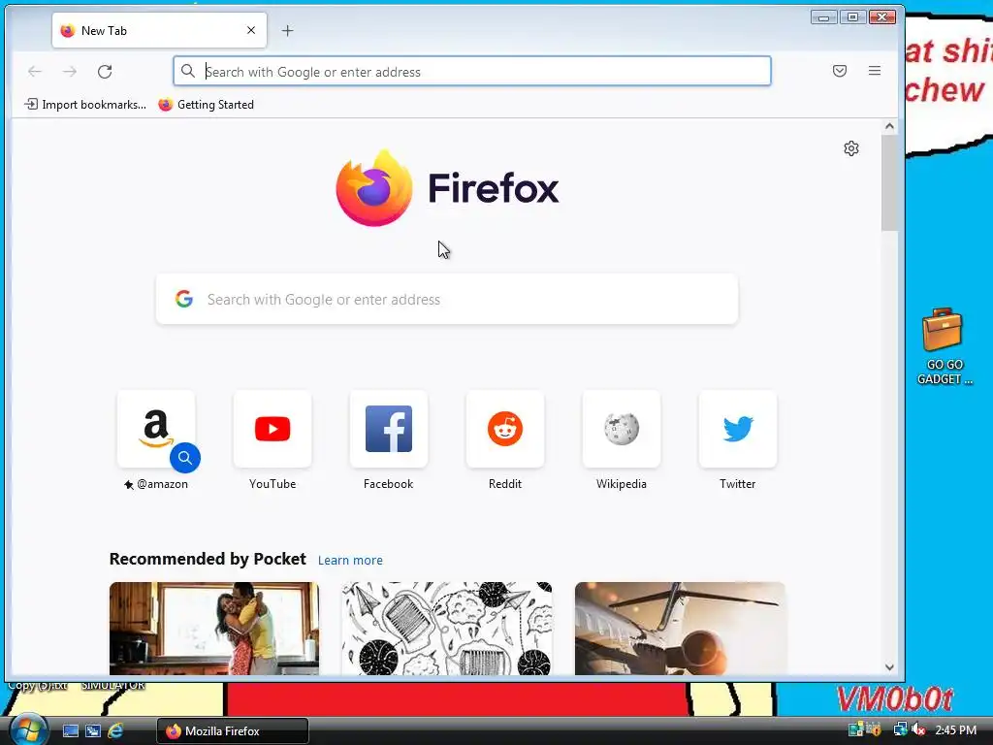Open the Reddit top site tile

pos(504,429)
